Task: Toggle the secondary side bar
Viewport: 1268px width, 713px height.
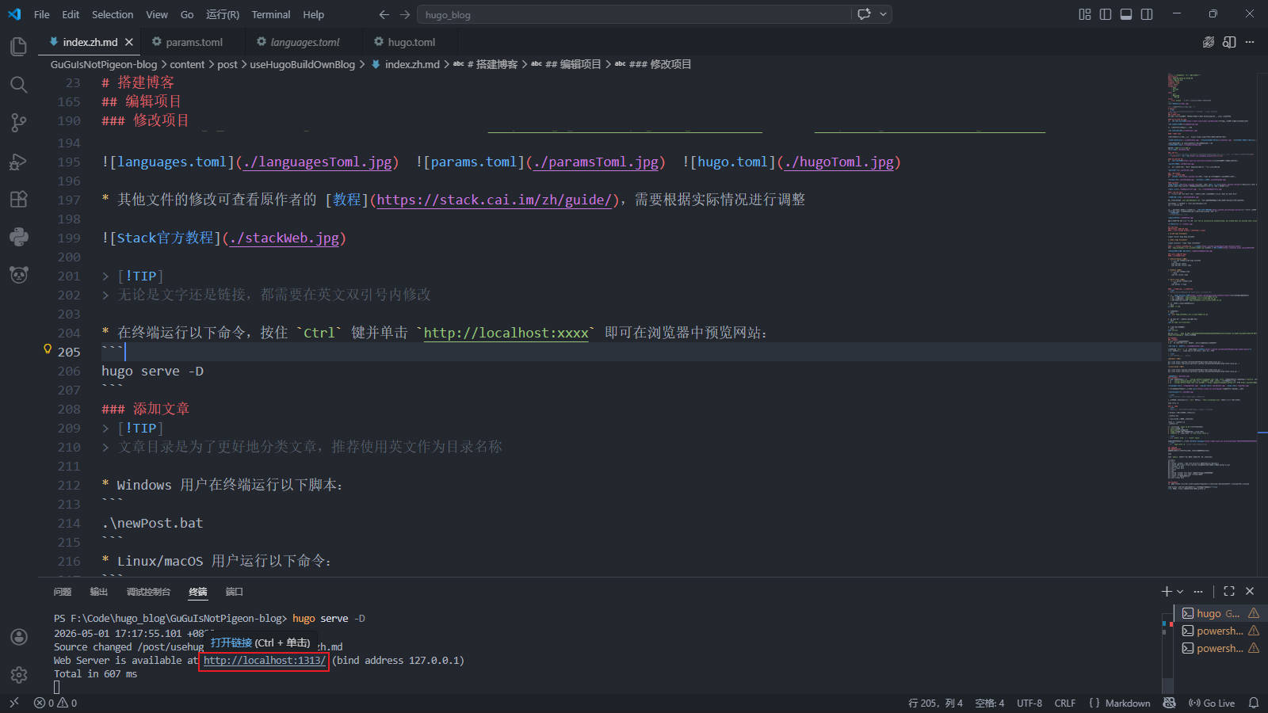Action: coord(1147,14)
